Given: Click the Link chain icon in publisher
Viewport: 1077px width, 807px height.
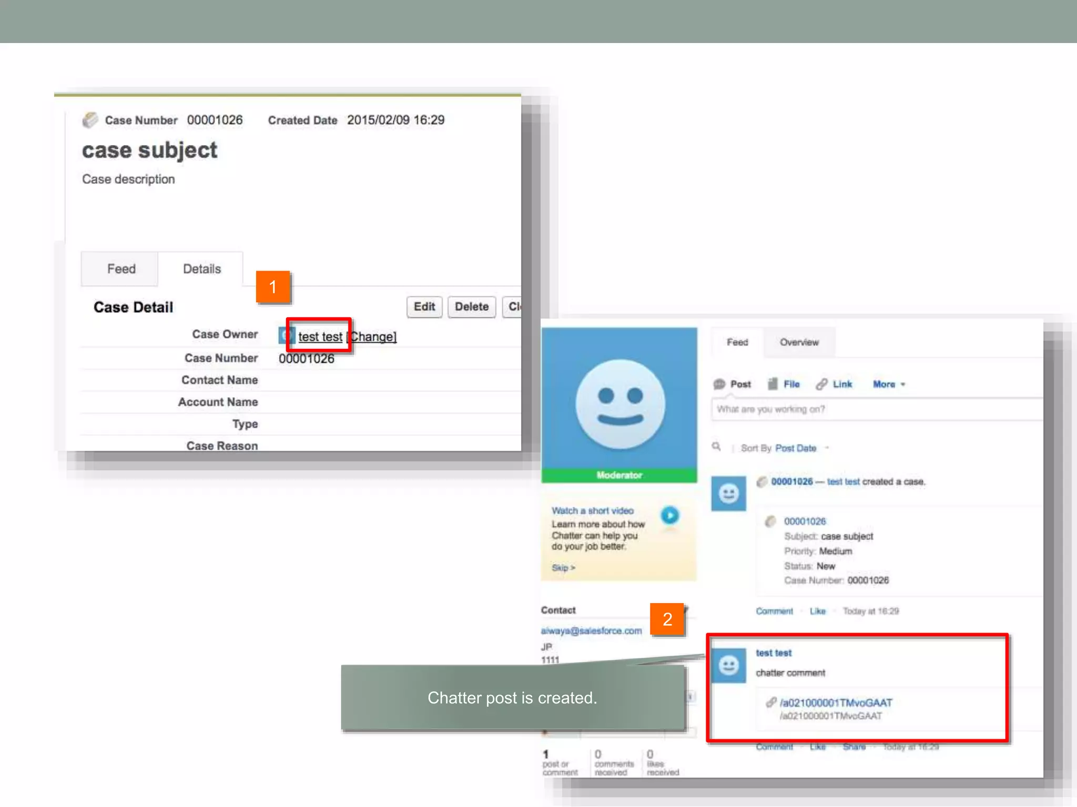Looking at the screenshot, I should (x=821, y=384).
